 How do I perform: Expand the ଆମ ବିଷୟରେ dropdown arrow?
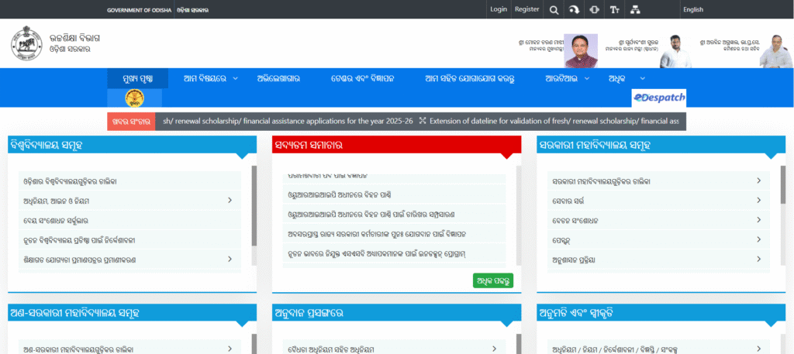(235, 78)
